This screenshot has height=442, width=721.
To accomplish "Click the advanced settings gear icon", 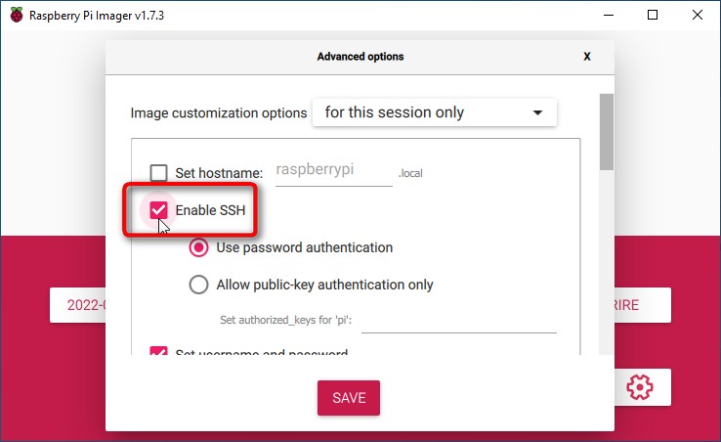I will (640, 387).
